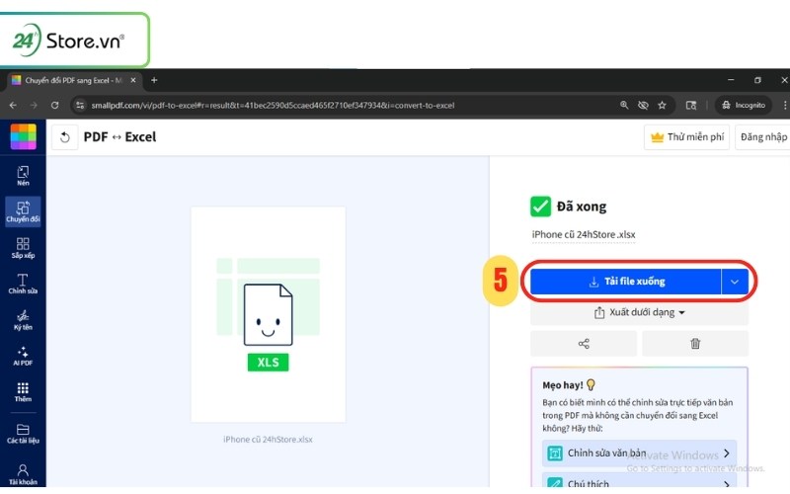Click Đăng nhập login button

[763, 137]
